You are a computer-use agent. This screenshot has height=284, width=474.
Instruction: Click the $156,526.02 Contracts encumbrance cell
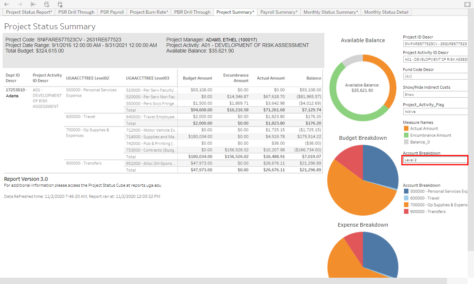(x=237, y=150)
